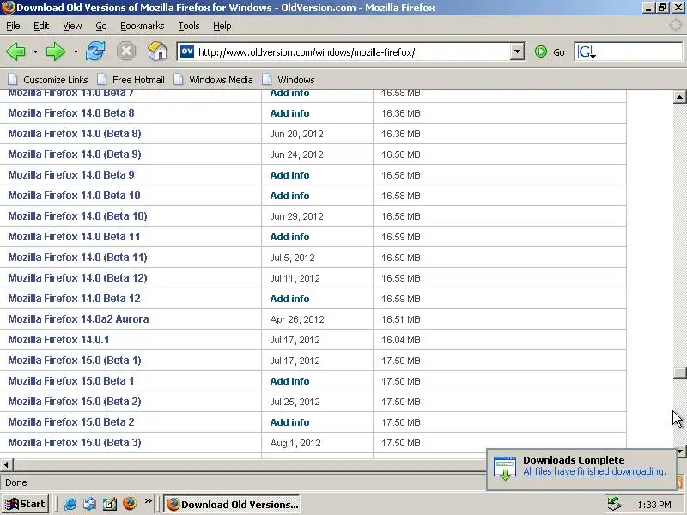Click the Aug 1, 2012 date cell
The width and height of the screenshot is (687, 515).
(x=295, y=443)
